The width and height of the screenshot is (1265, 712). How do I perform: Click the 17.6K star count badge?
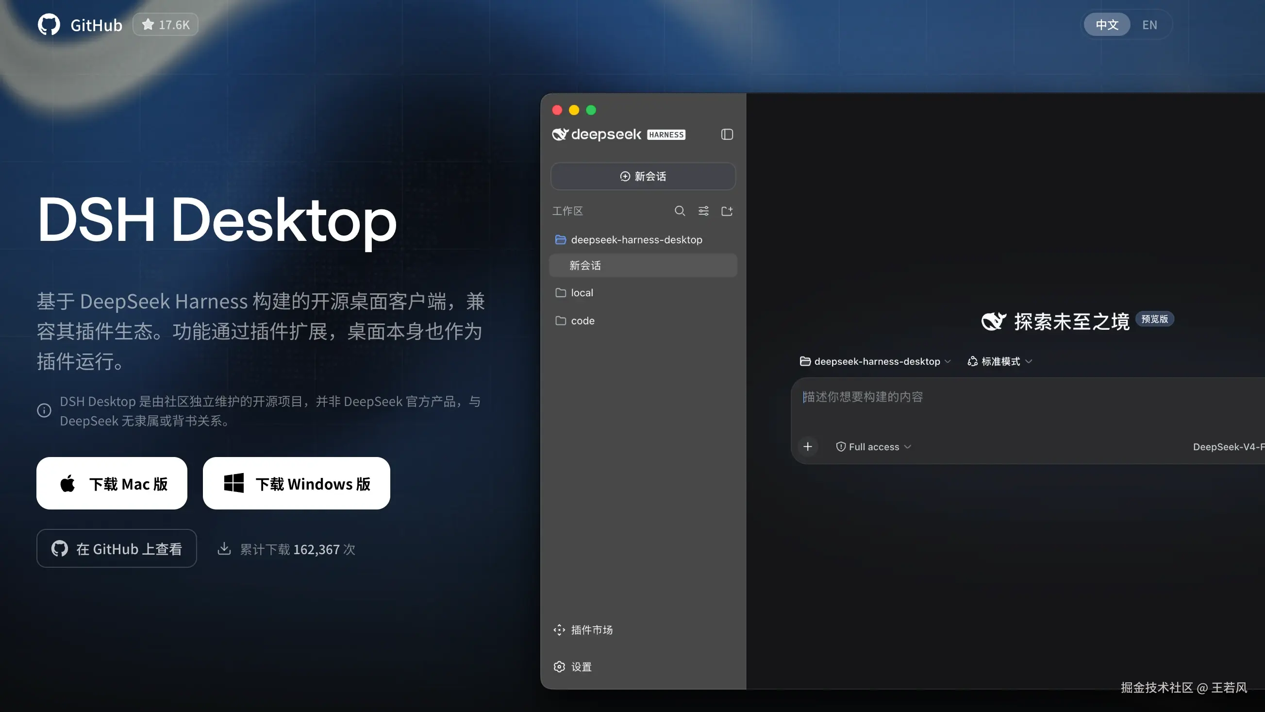click(x=166, y=25)
